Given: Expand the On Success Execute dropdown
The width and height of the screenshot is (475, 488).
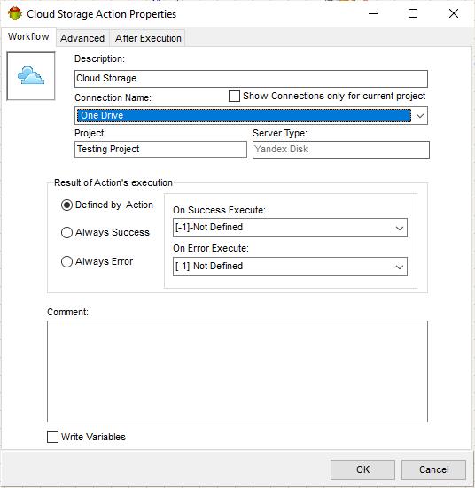Looking at the screenshot, I should click(x=400, y=228).
